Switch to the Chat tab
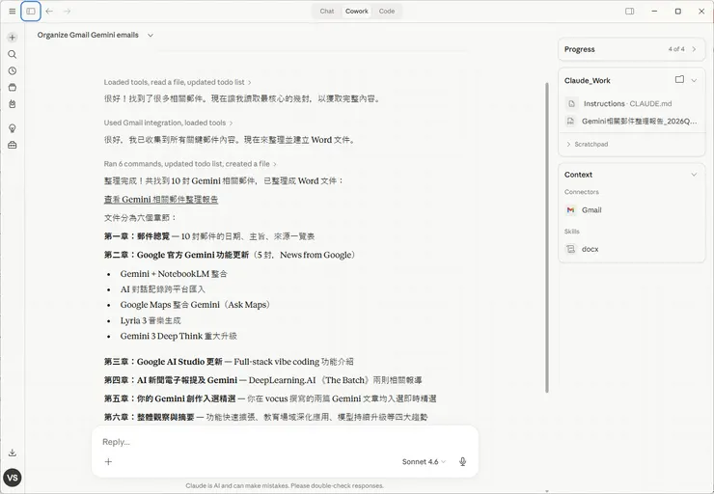Image resolution: width=714 pixels, height=494 pixels. pyautogui.click(x=327, y=12)
